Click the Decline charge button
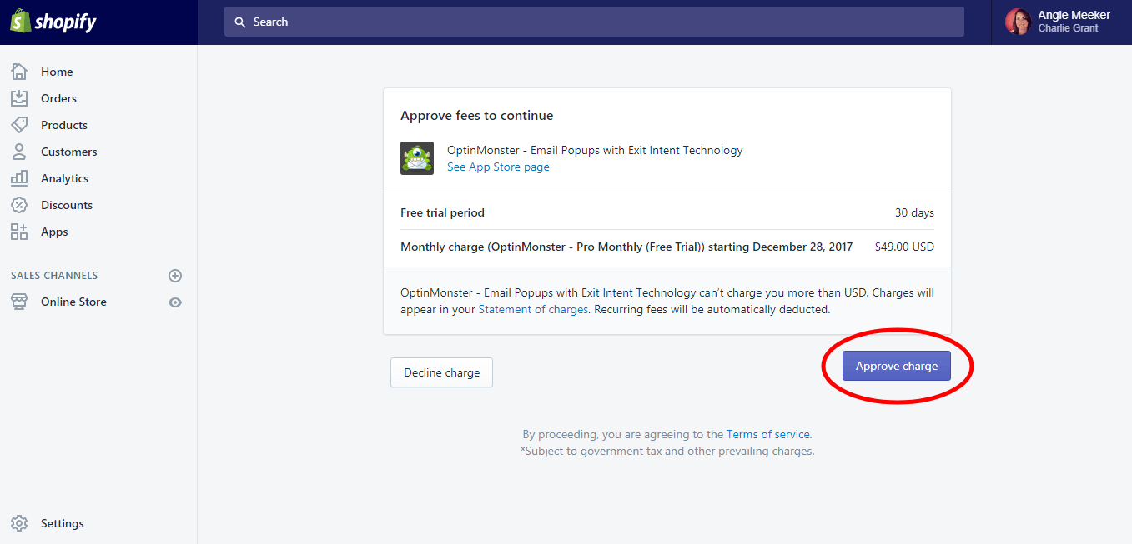This screenshot has width=1132, height=544. 441,372
